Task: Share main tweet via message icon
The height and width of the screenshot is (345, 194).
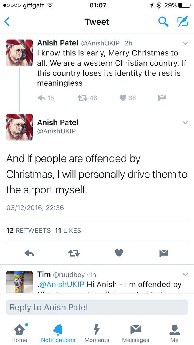Action: [164, 253]
